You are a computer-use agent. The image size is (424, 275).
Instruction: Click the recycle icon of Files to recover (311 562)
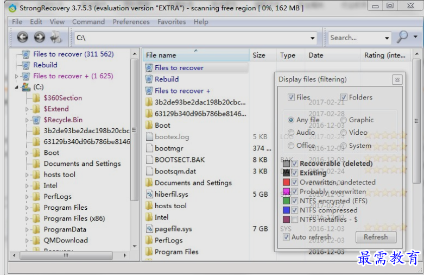point(26,54)
